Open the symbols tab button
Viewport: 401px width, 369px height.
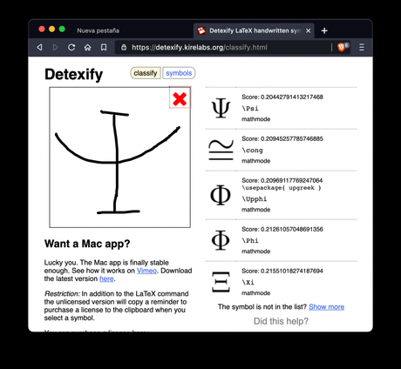tap(179, 73)
